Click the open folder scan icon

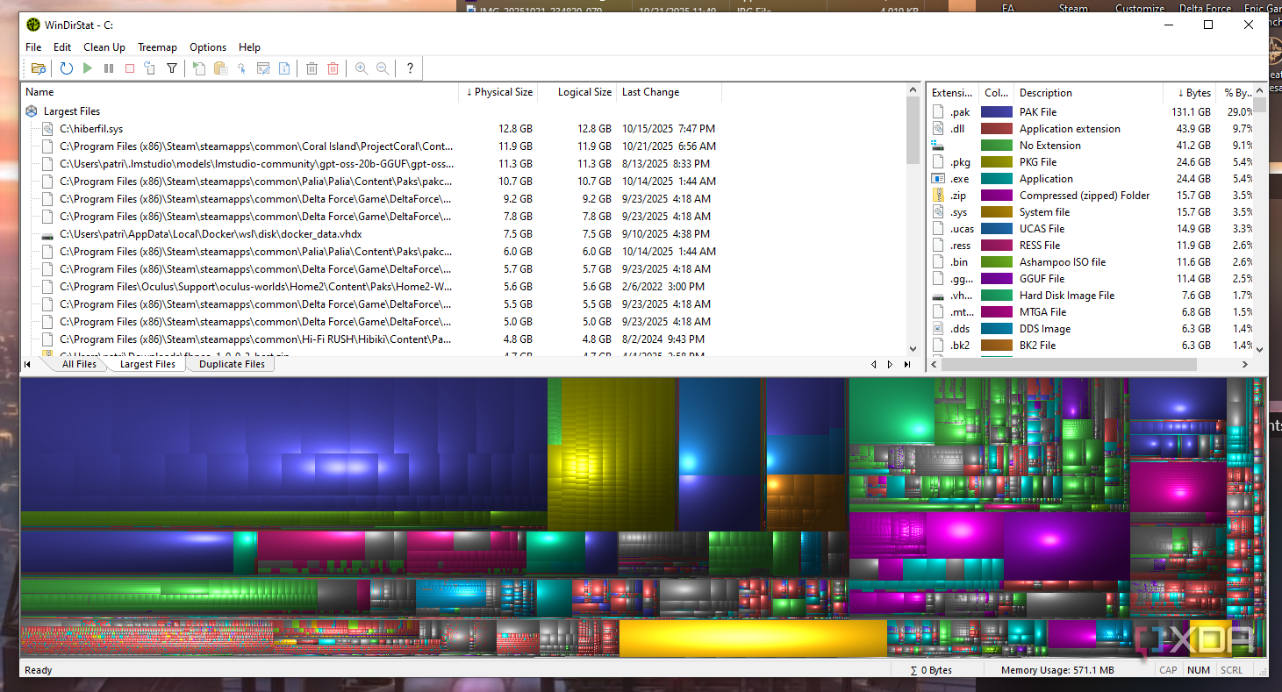[38, 68]
